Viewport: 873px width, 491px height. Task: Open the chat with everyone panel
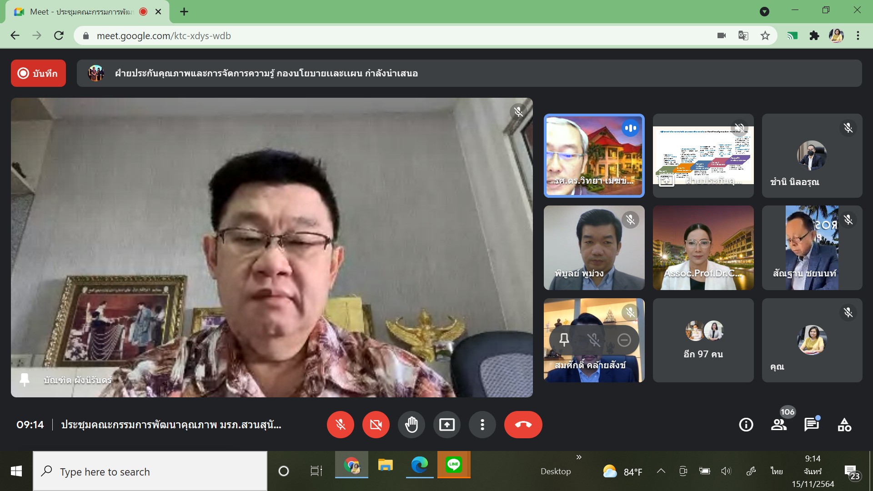pyautogui.click(x=811, y=425)
